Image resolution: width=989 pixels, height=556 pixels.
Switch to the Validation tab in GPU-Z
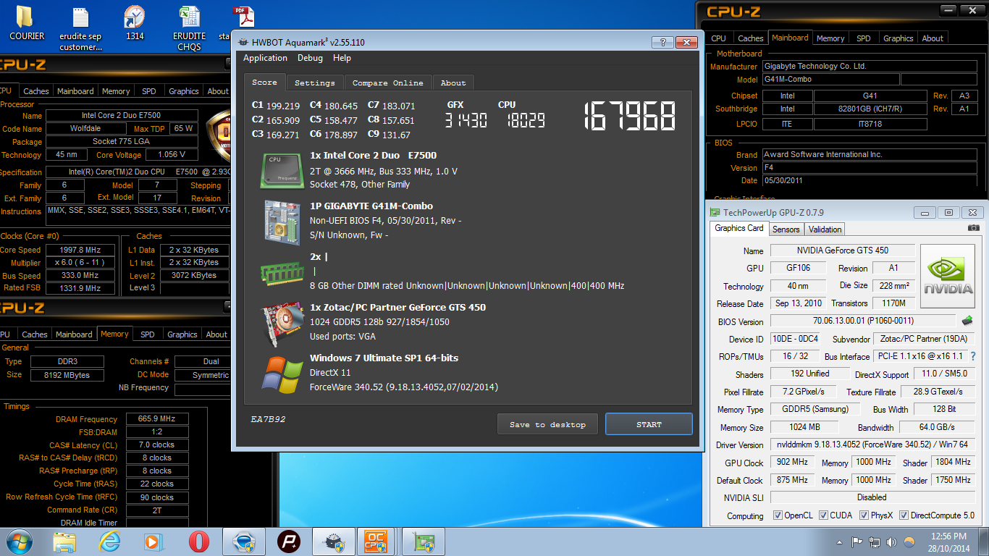pos(825,229)
